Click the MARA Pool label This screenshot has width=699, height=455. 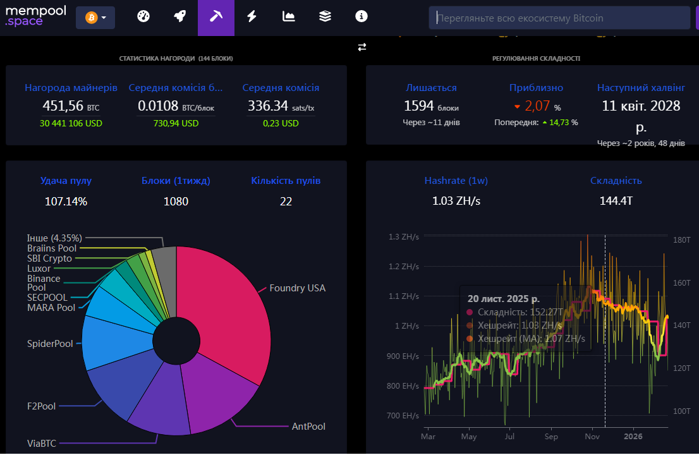click(51, 308)
